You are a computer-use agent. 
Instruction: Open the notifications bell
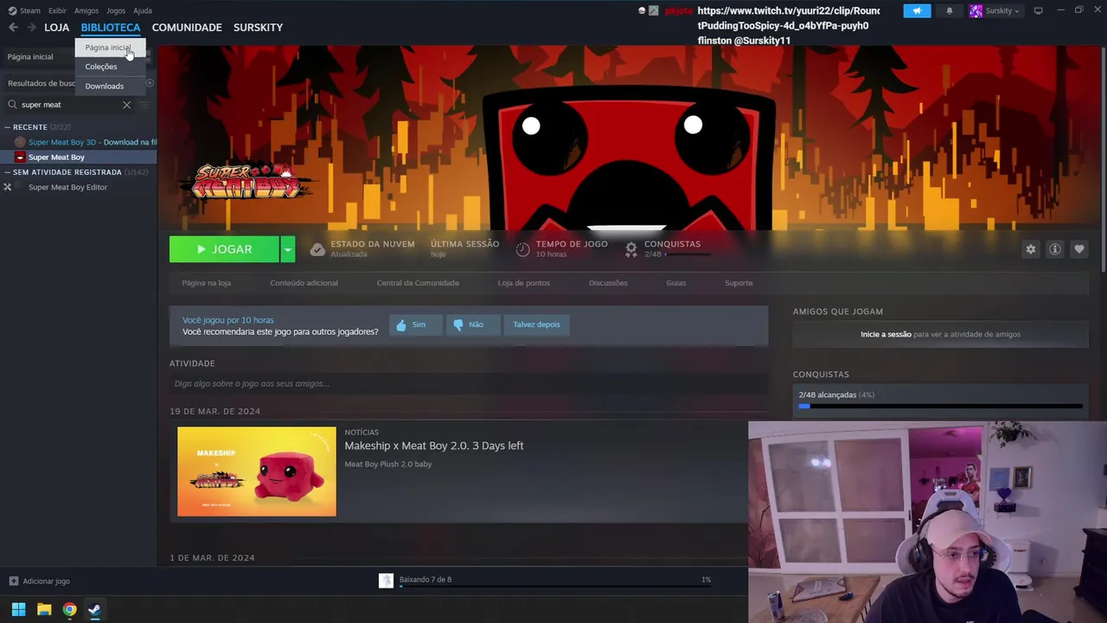(x=950, y=10)
